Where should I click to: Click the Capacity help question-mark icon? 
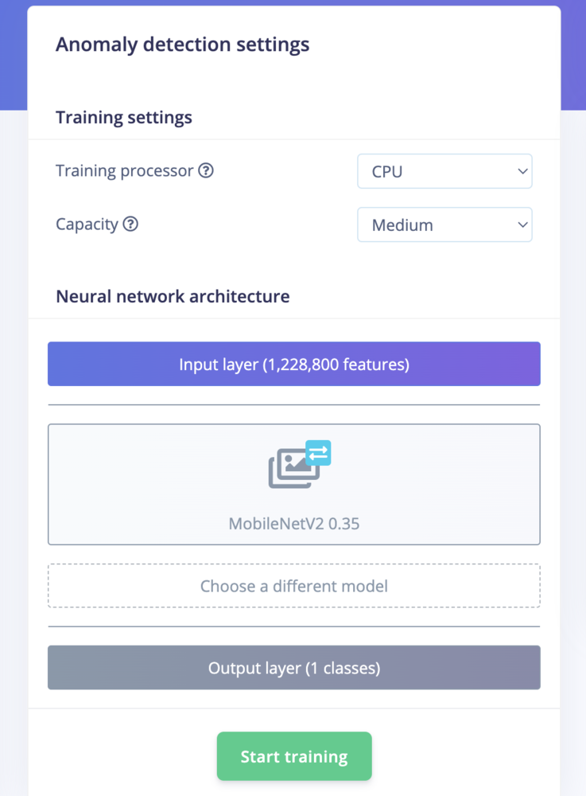coord(130,224)
